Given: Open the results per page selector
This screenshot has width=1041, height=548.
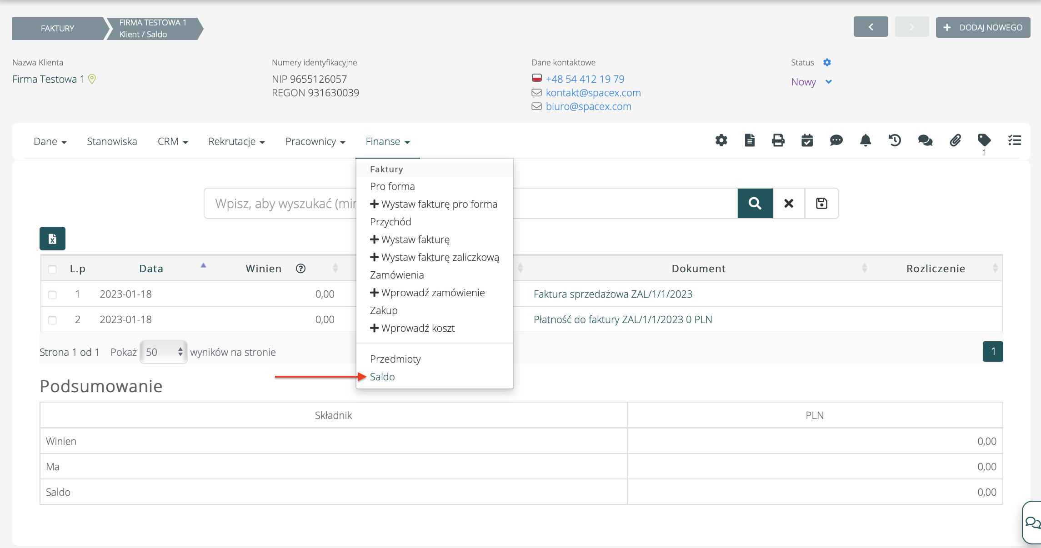Looking at the screenshot, I should tap(164, 352).
